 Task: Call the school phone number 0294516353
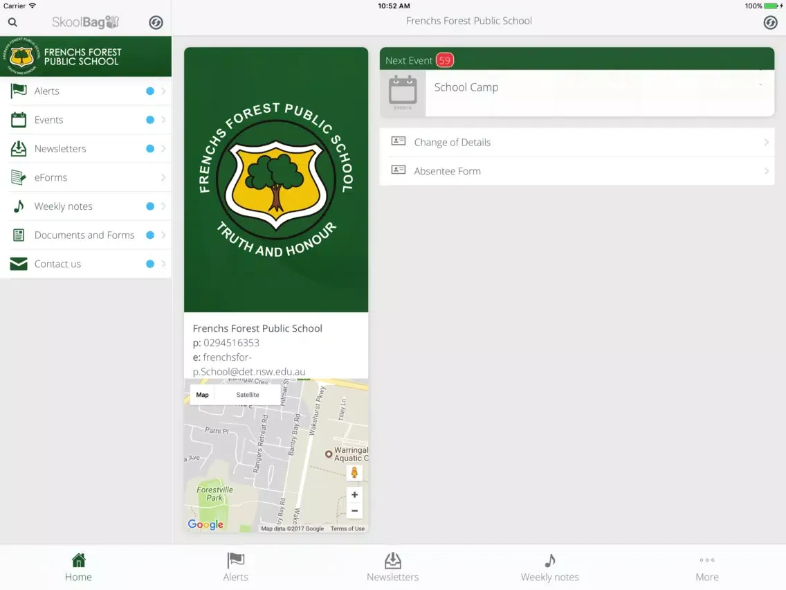click(231, 343)
